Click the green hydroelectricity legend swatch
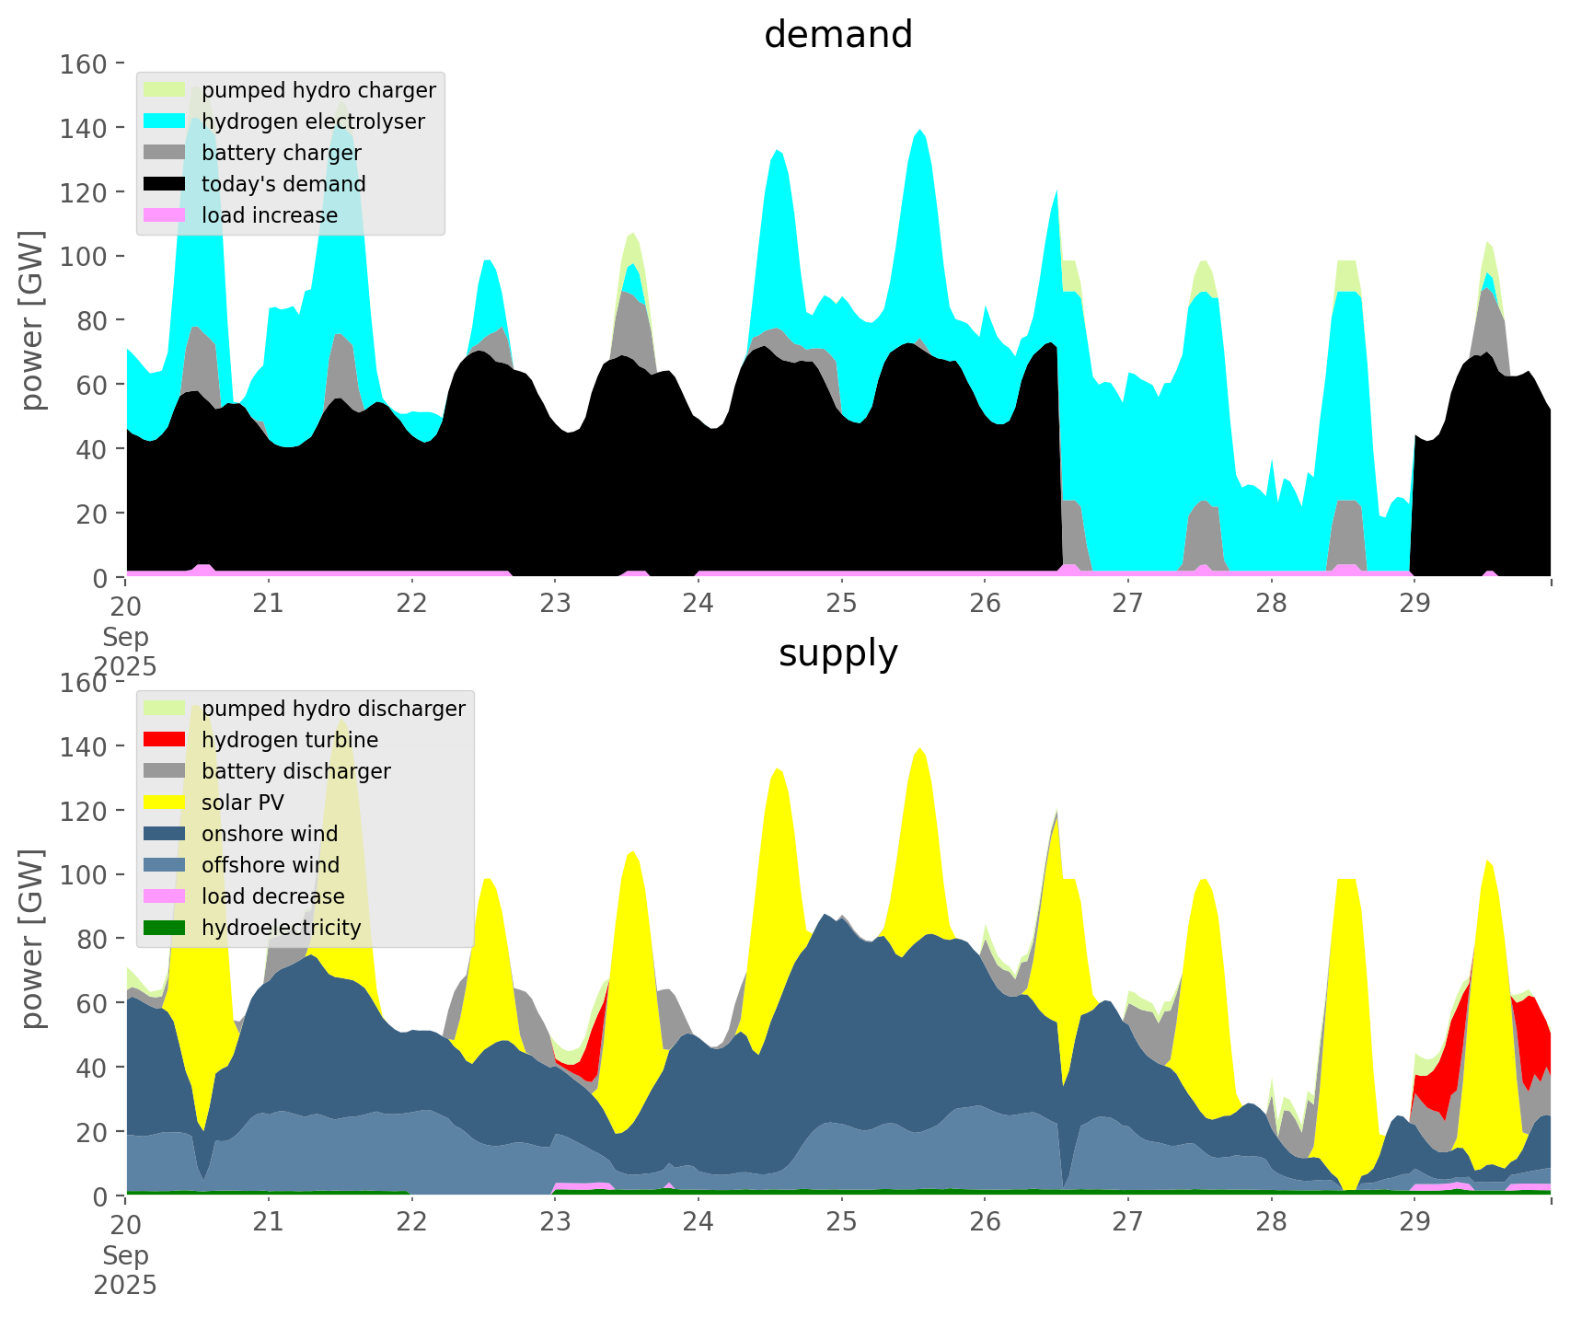1570x1317 pixels. point(166,928)
